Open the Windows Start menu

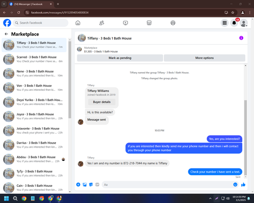tap(7, 198)
